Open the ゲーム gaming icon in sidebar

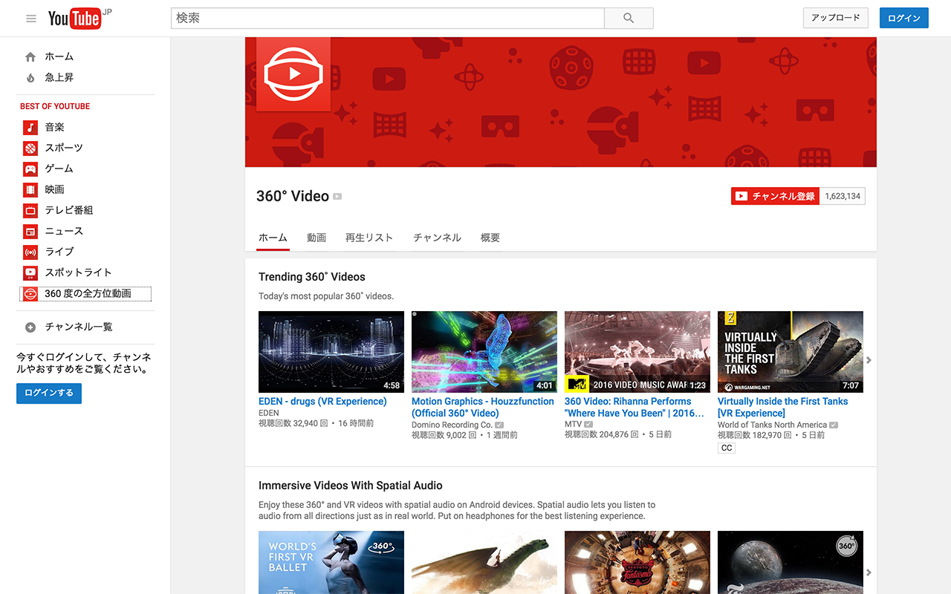[30, 169]
